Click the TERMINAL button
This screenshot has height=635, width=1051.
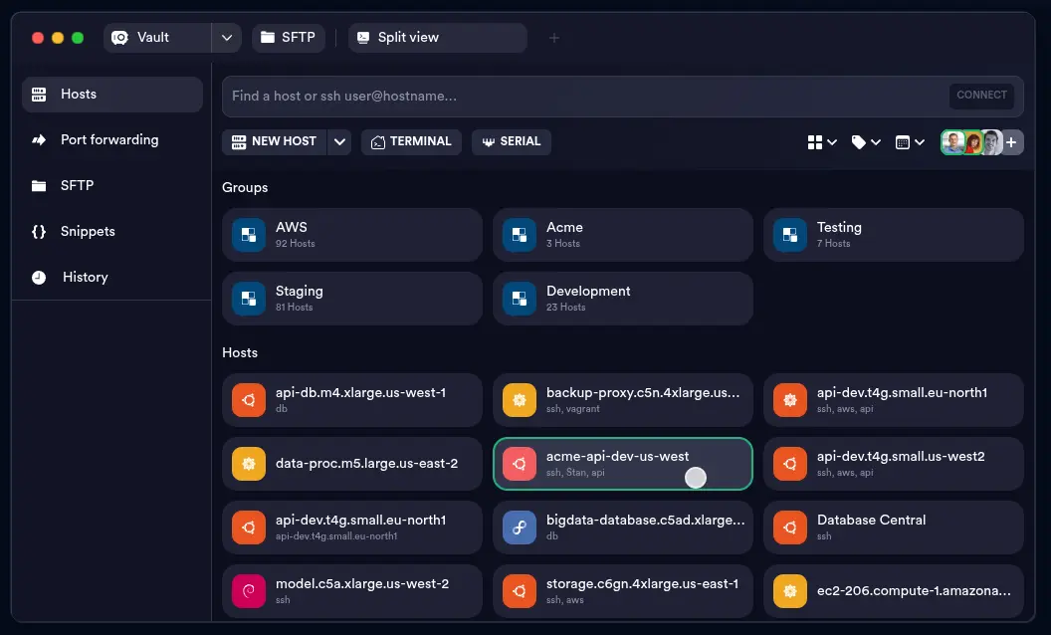(411, 142)
